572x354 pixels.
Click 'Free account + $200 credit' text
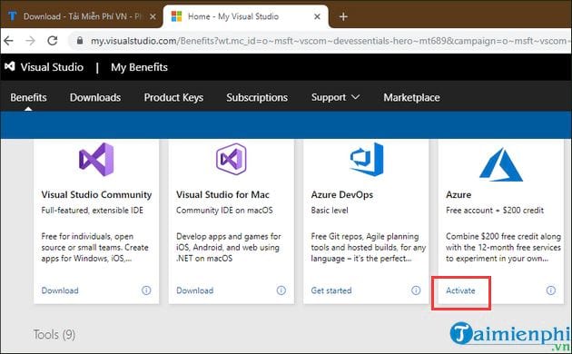pyautogui.click(x=495, y=211)
